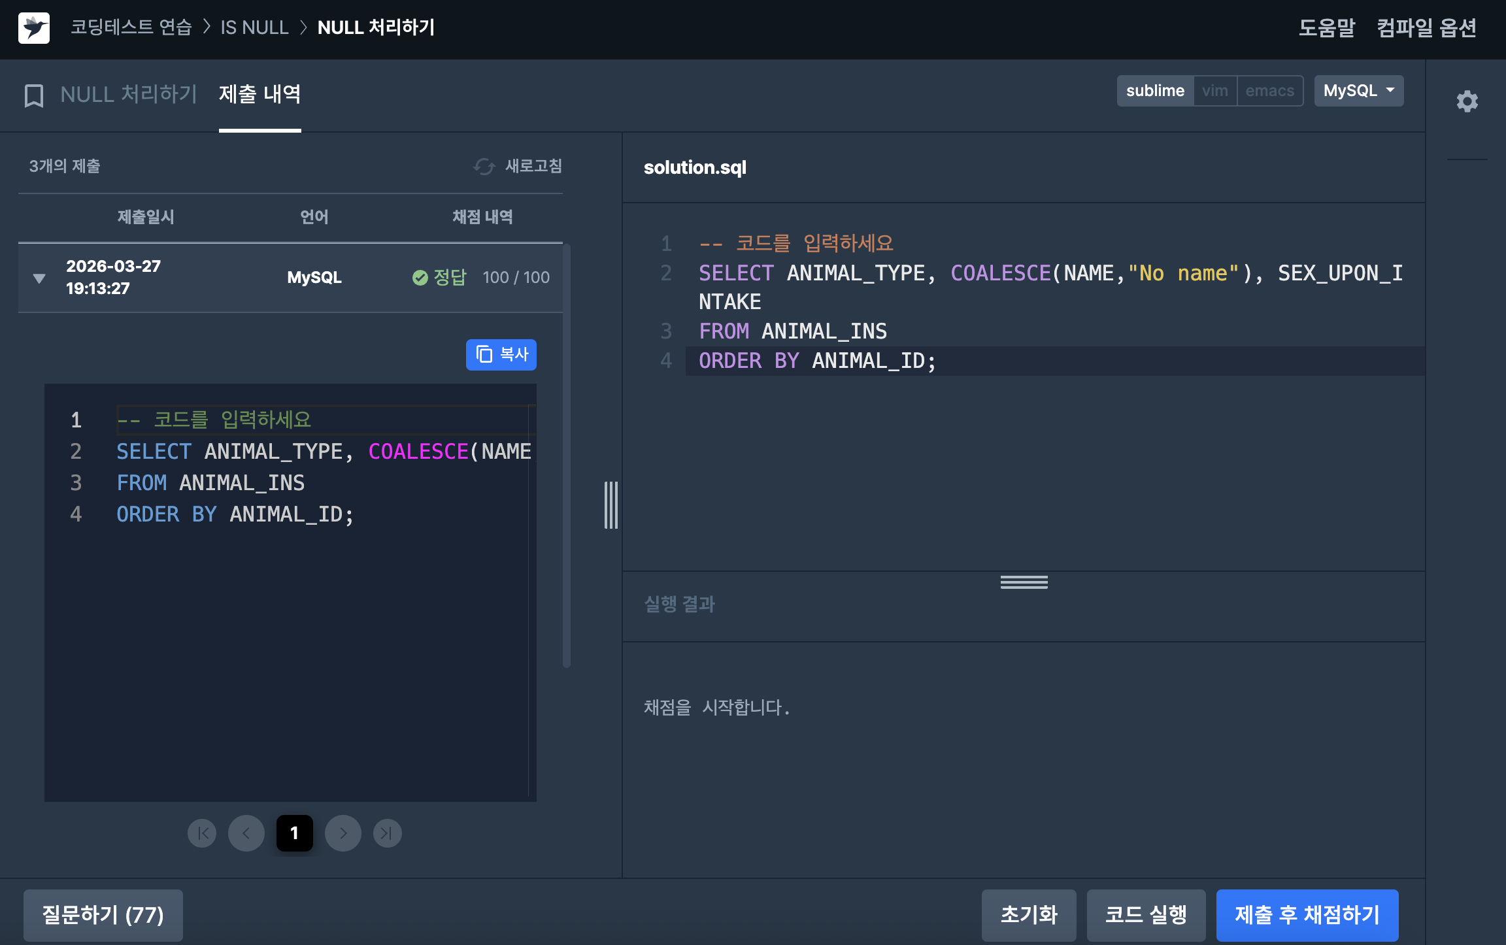
Task: Click the bookmark icon beside NULL 처리하기
Action: click(34, 95)
